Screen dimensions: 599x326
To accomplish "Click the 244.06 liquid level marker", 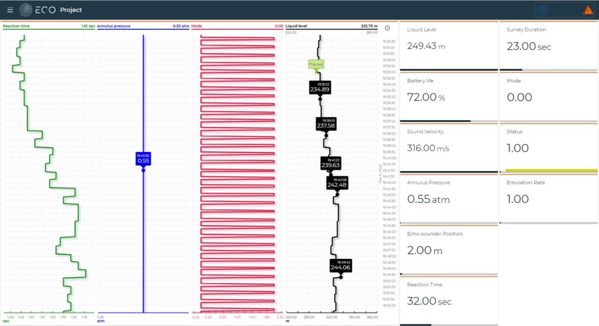I will (340, 266).
